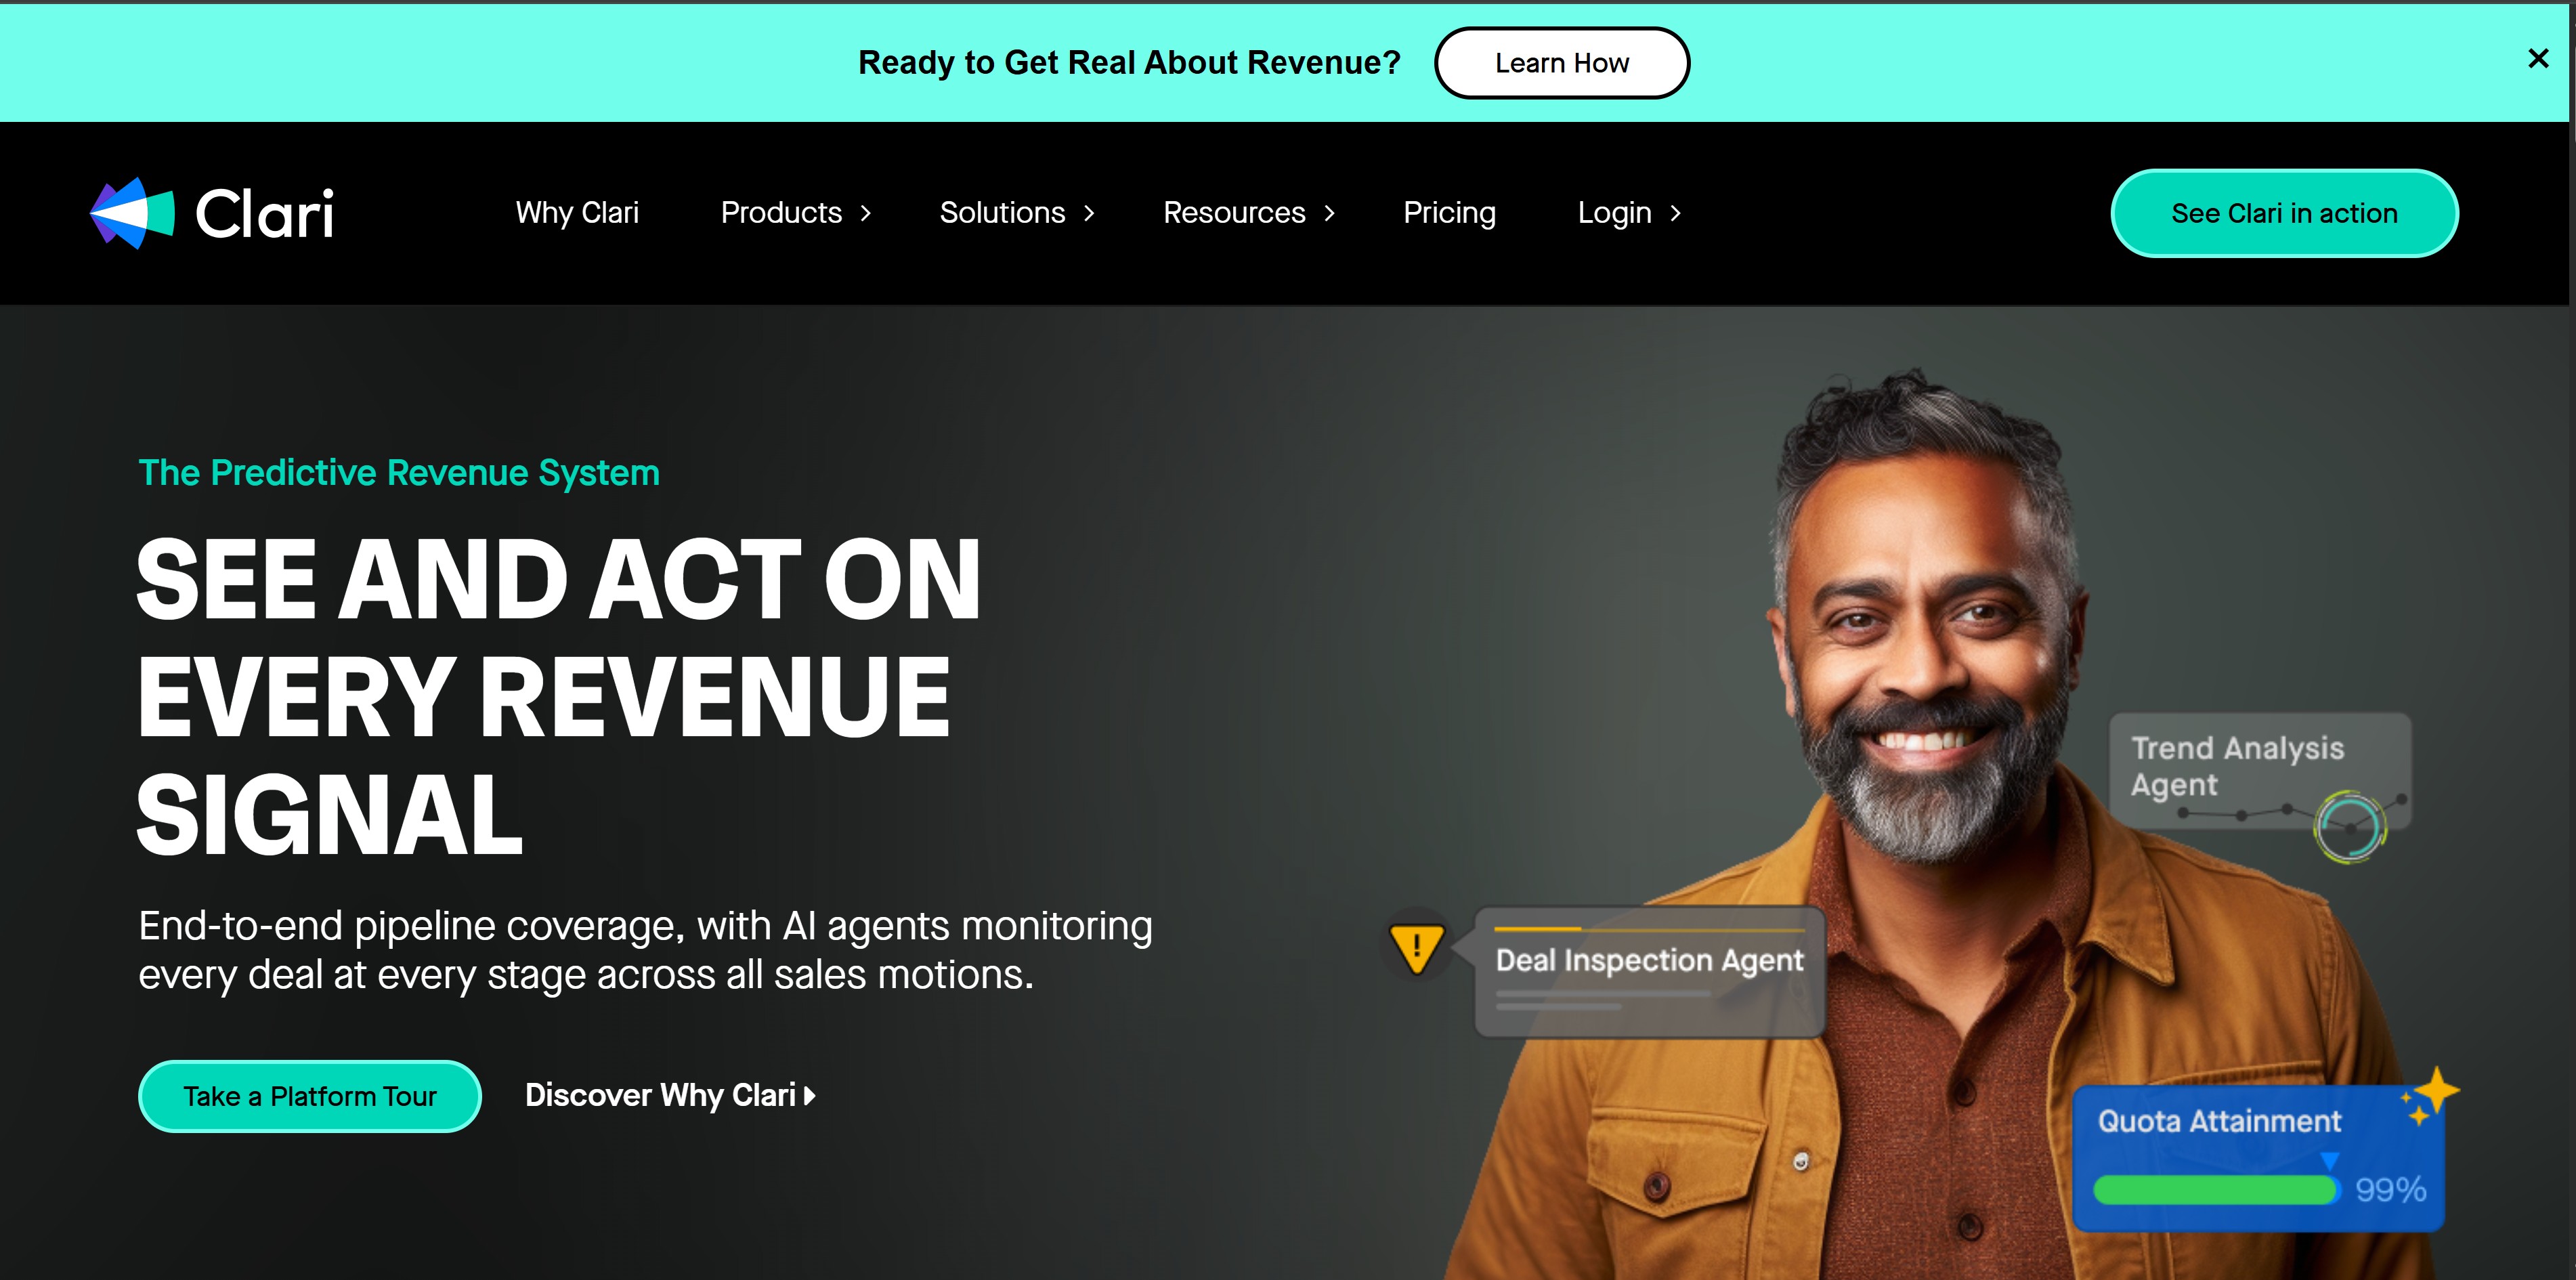
Task: Dismiss the top banner with X icon
Action: point(2538,59)
